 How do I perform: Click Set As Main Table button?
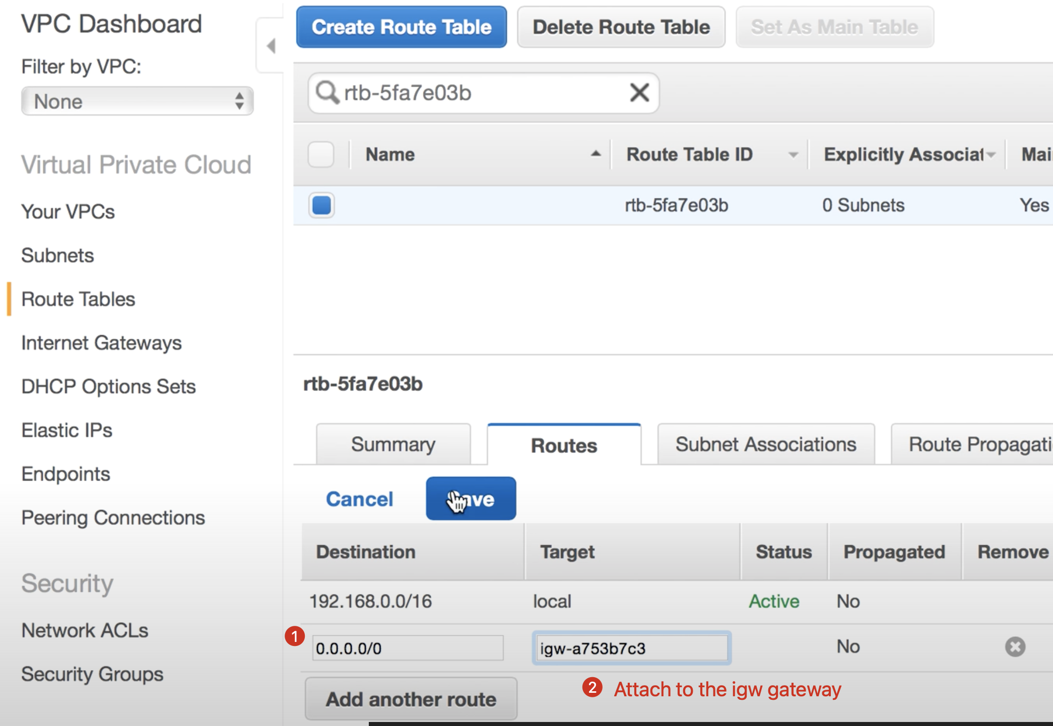pos(835,27)
